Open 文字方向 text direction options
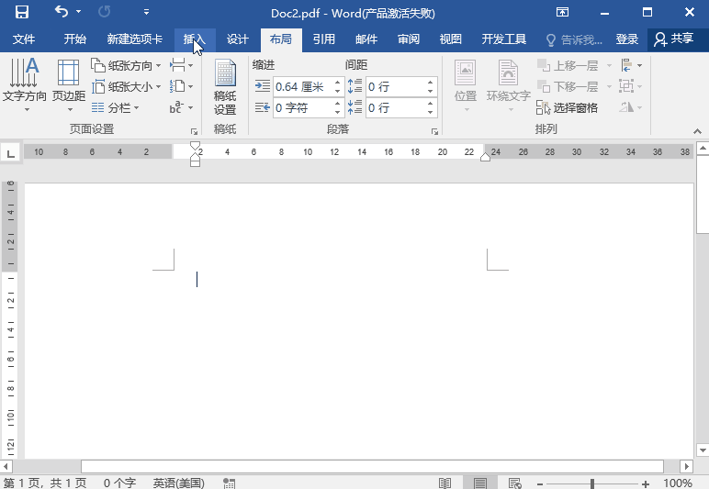This screenshot has height=489, width=709. (25, 85)
